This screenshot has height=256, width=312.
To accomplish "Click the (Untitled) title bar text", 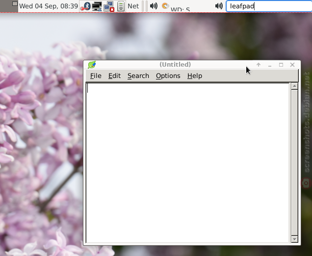I will [175, 64].
